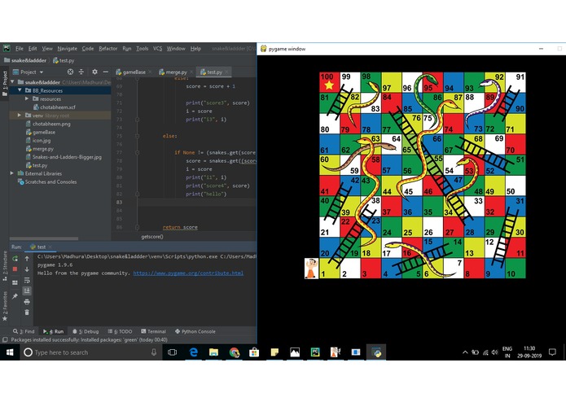566x402 pixels.
Task: Open the Z: Structure side tool tab
Action: click(5, 266)
